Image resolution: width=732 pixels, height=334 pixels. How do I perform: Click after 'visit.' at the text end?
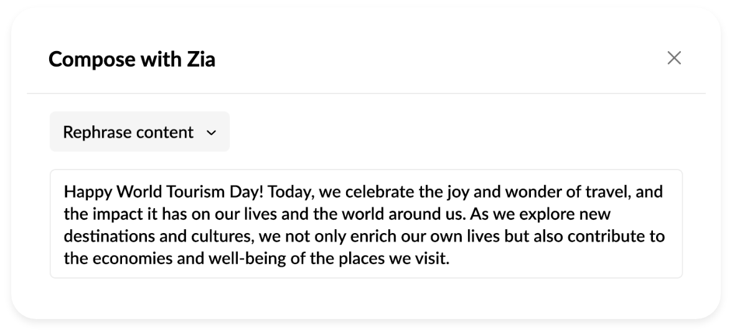coord(451,259)
